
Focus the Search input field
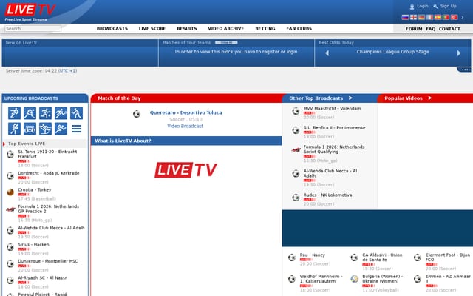[33, 28]
